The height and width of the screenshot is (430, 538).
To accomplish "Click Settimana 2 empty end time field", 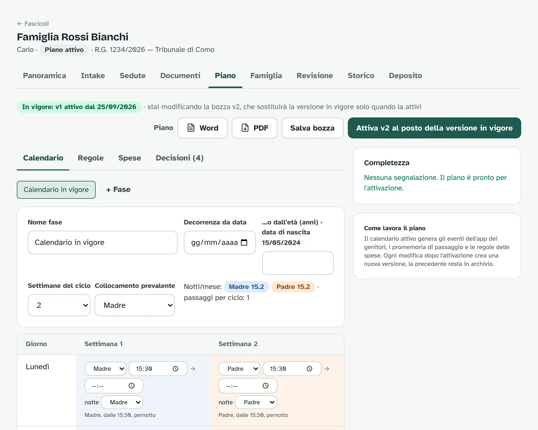I will [248, 386].
